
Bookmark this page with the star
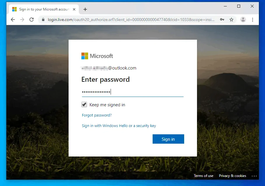click(x=231, y=20)
